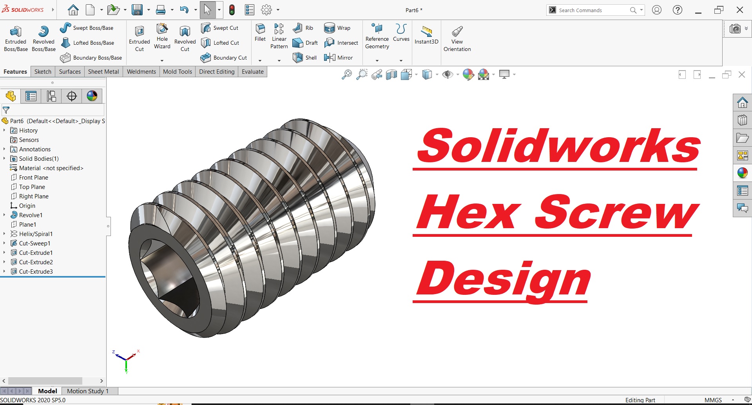
Task: Click the Boundary Boss/Base tool
Action: [x=91, y=58]
